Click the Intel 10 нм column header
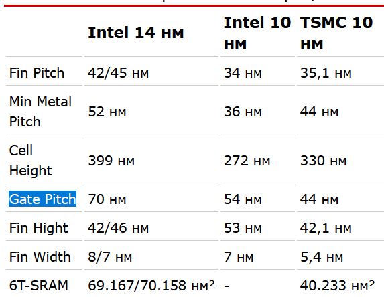The image size is (384, 297). click(x=257, y=33)
